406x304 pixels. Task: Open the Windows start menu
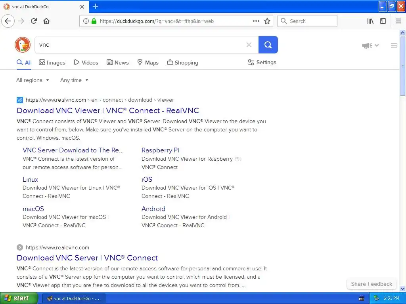point(19,298)
